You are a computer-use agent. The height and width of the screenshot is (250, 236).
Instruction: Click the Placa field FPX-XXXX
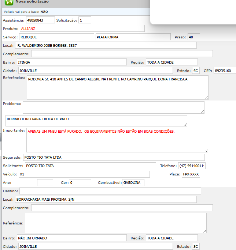(x=191, y=174)
